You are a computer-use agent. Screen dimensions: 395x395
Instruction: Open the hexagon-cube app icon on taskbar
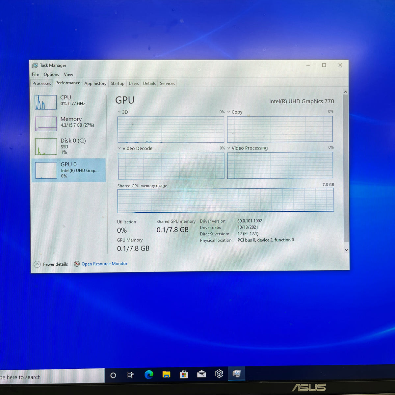[219, 373]
